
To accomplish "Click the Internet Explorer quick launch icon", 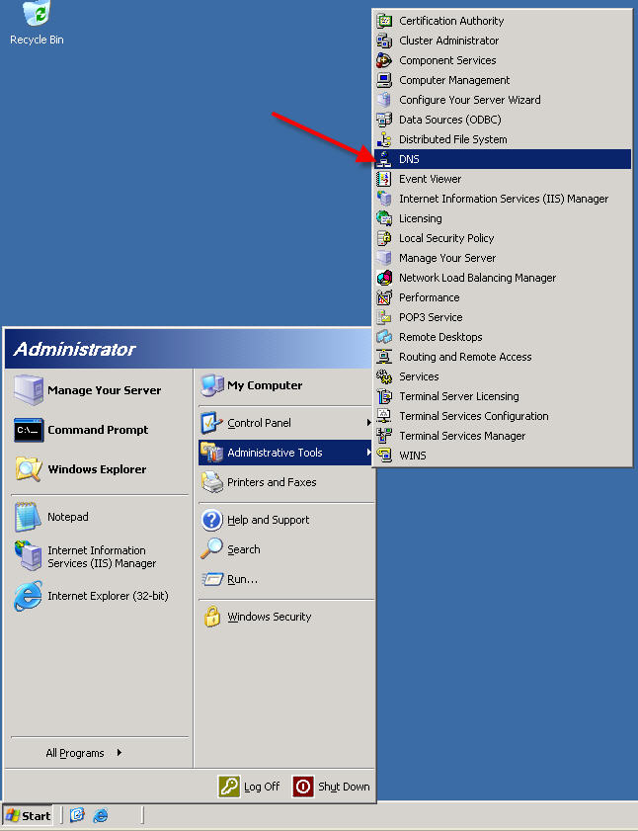I will click(x=100, y=815).
